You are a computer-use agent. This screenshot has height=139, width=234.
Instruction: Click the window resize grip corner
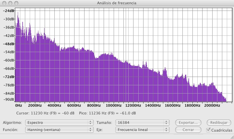click(x=232, y=137)
